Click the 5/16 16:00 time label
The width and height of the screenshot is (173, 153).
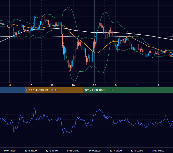coord(31,150)
